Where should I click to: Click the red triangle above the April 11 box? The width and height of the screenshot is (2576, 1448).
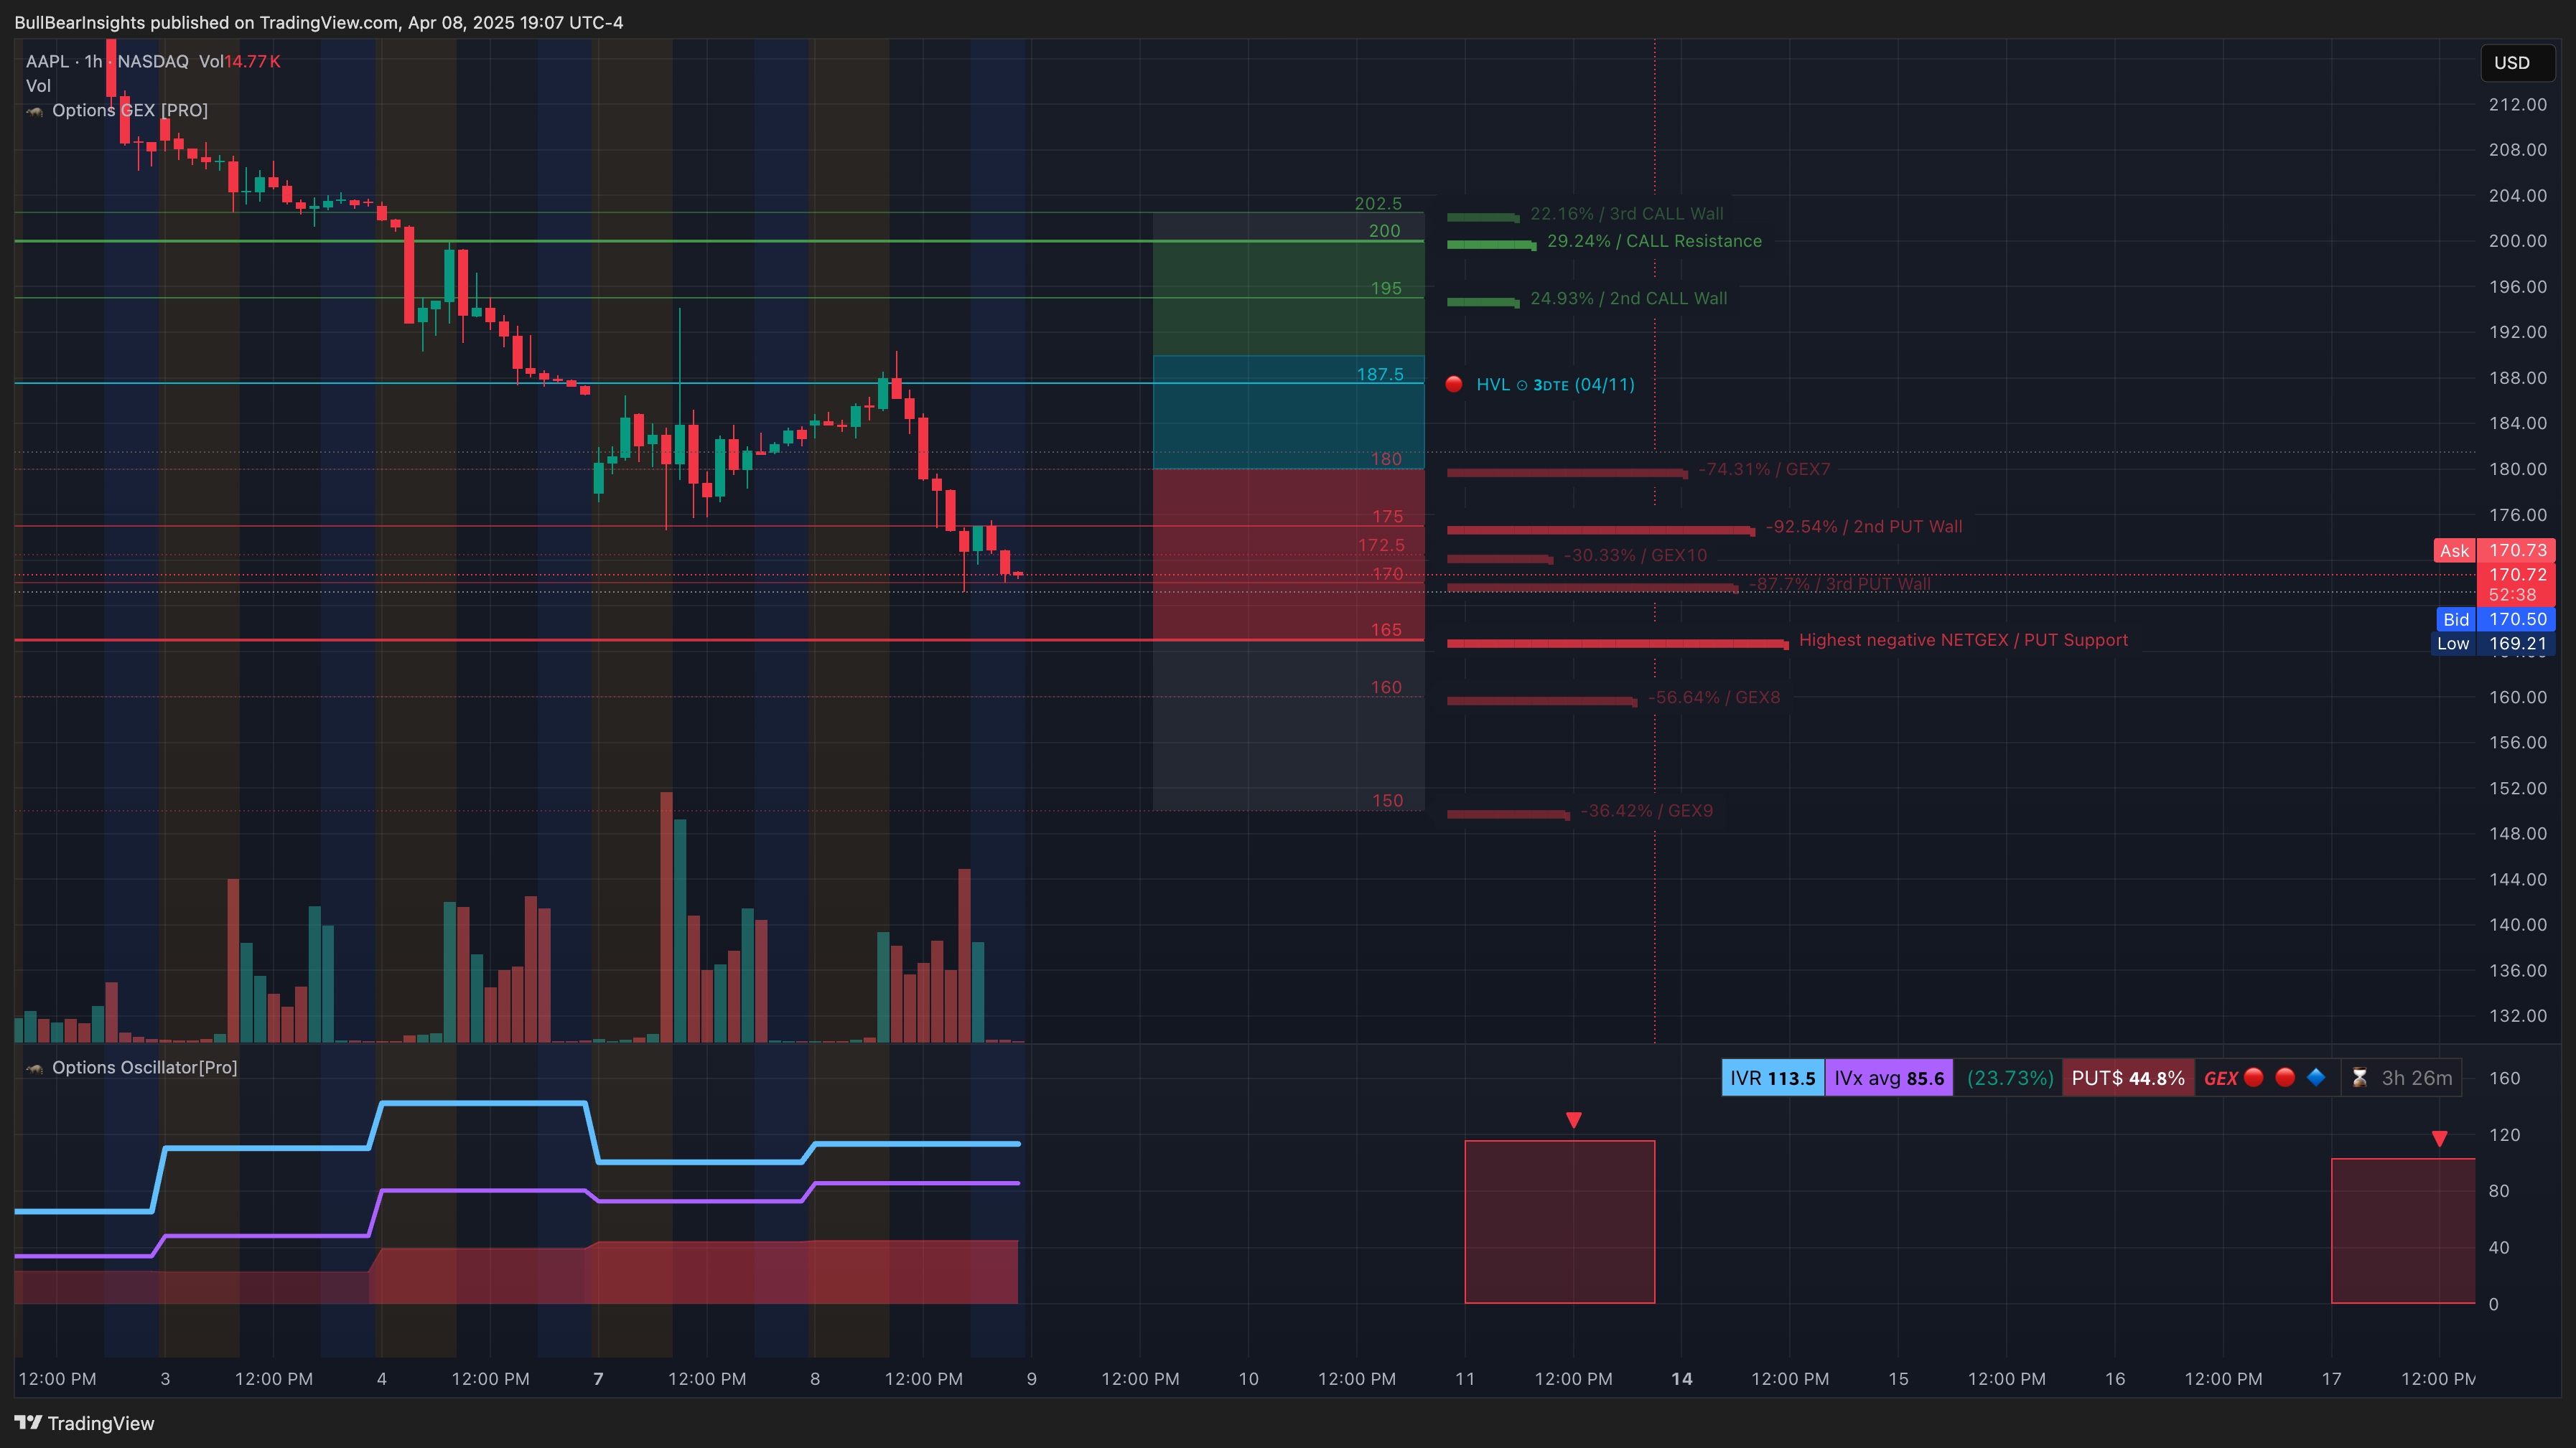(1574, 1120)
